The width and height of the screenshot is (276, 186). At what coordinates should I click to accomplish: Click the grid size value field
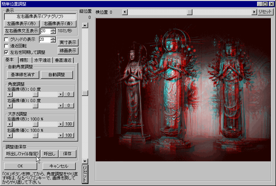pyautogui.click(x=45, y=39)
